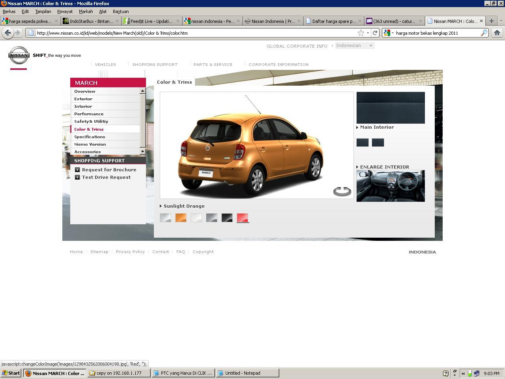This screenshot has width=505, height=379.
Task: Go to Firefox Home page icon
Action: tap(497, 33)
